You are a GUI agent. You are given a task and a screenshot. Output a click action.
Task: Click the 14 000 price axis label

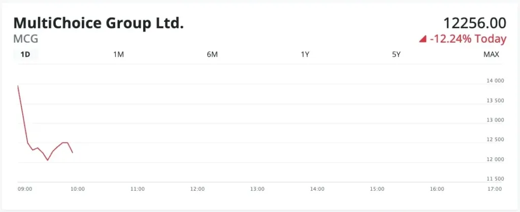tap(495, 80)
